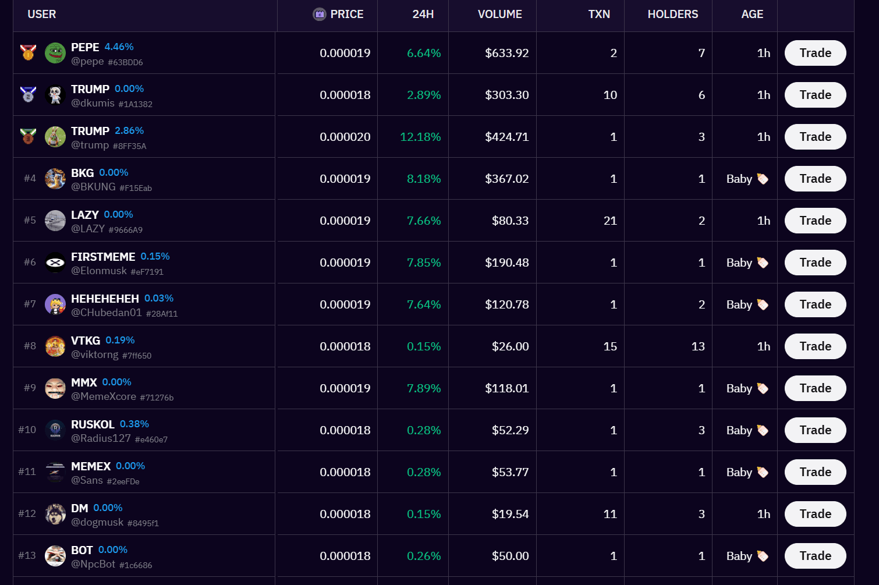Open the PEPE frog avatar
Image resolution: width=879 pixels, height=585 pixels.
[55, 53]
